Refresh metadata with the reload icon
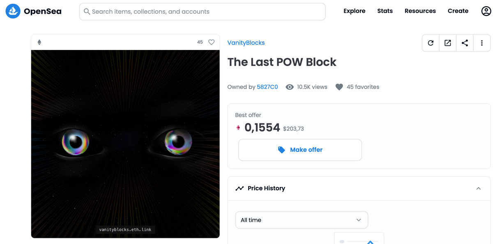Screen dimensions: 493x244 431,43
